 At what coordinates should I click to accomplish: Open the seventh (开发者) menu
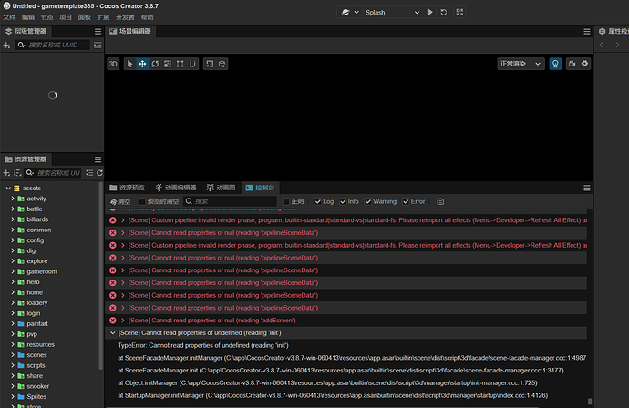coord(125,17)
